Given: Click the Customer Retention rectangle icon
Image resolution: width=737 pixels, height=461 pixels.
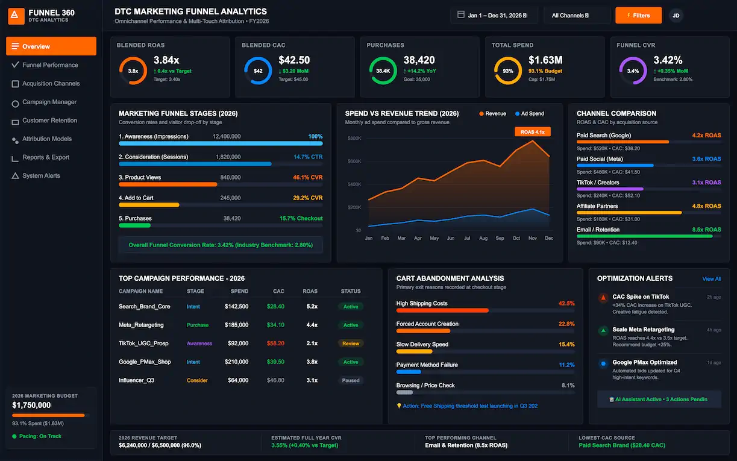Looking at the screenshot, I should 15,121.
